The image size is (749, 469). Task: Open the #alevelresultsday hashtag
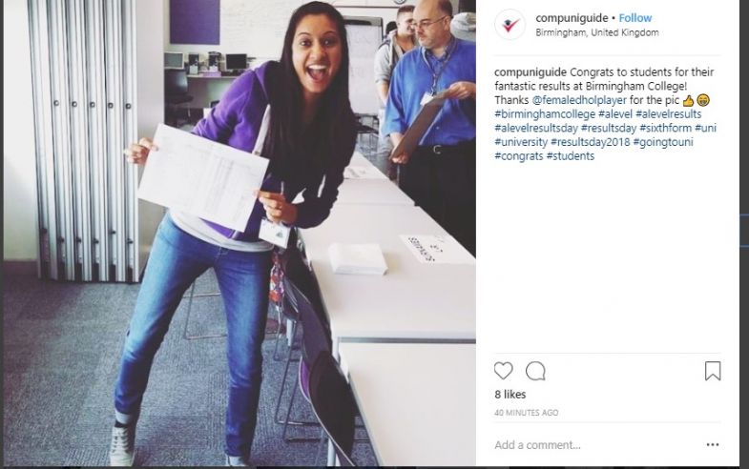pyautogui.click(x=536, y=128)
